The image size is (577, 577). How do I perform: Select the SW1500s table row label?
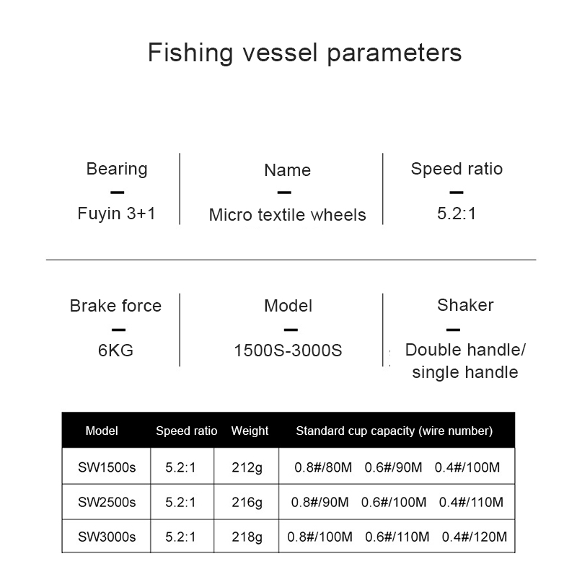pyautogui.click(x=107, y=467)
